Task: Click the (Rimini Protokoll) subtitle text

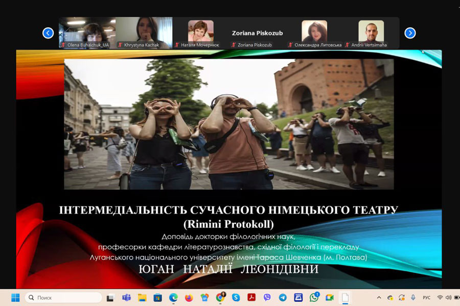Action: pyautogui.click(x=228, y=224)
